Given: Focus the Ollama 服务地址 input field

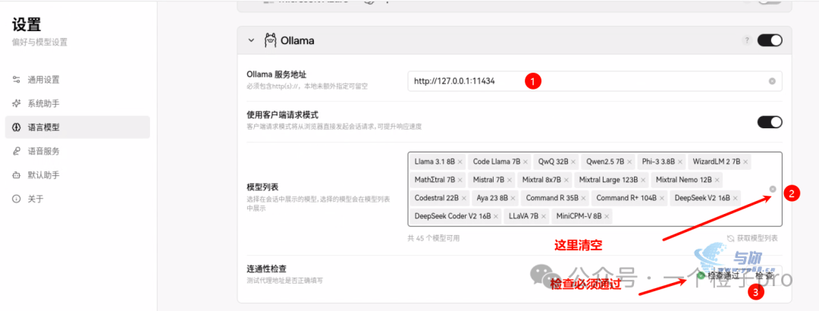Looking at the screenshot, I should pos(595,81).
